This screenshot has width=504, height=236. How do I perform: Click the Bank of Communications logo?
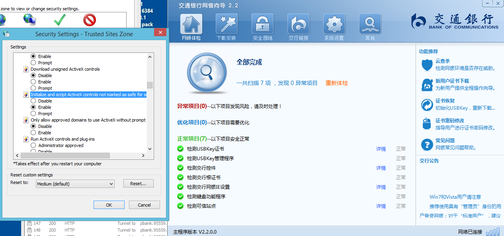click(x=455, y=21)
